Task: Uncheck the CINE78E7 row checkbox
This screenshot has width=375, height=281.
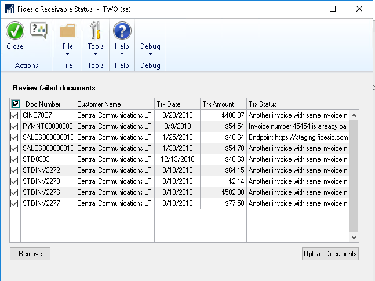Action: [14, 115]
